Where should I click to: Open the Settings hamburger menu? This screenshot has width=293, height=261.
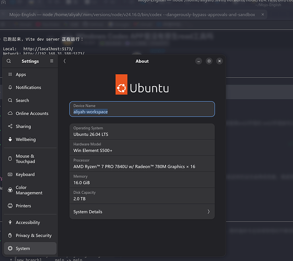pyautogui.click(x=52, y=61)
